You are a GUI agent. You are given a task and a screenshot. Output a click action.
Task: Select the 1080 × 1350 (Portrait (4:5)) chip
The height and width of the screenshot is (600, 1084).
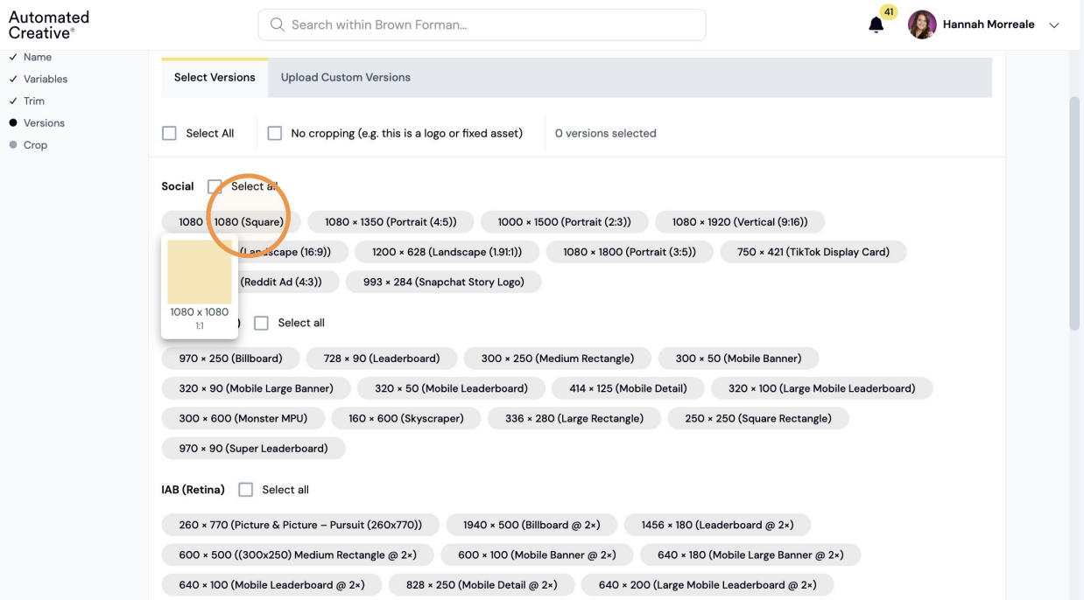point(391,222)
